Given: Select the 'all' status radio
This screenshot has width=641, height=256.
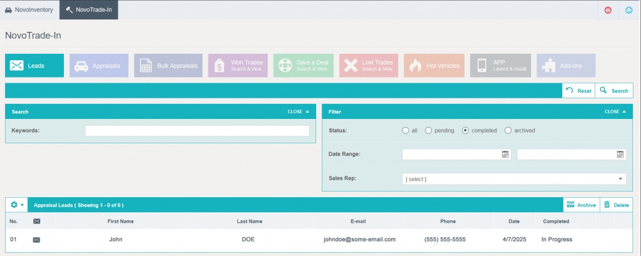Looking at the screenshot, I should [x=406, y=130].
